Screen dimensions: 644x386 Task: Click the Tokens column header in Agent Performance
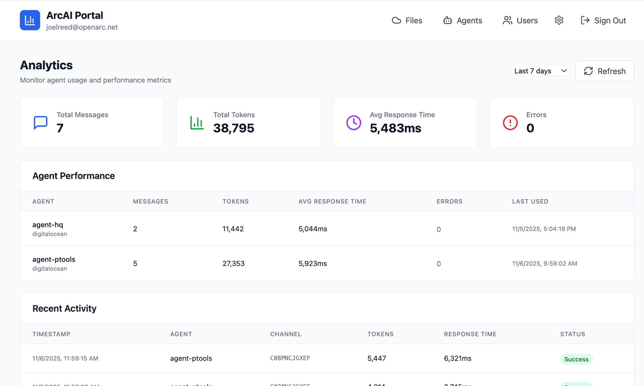[235, 202]
